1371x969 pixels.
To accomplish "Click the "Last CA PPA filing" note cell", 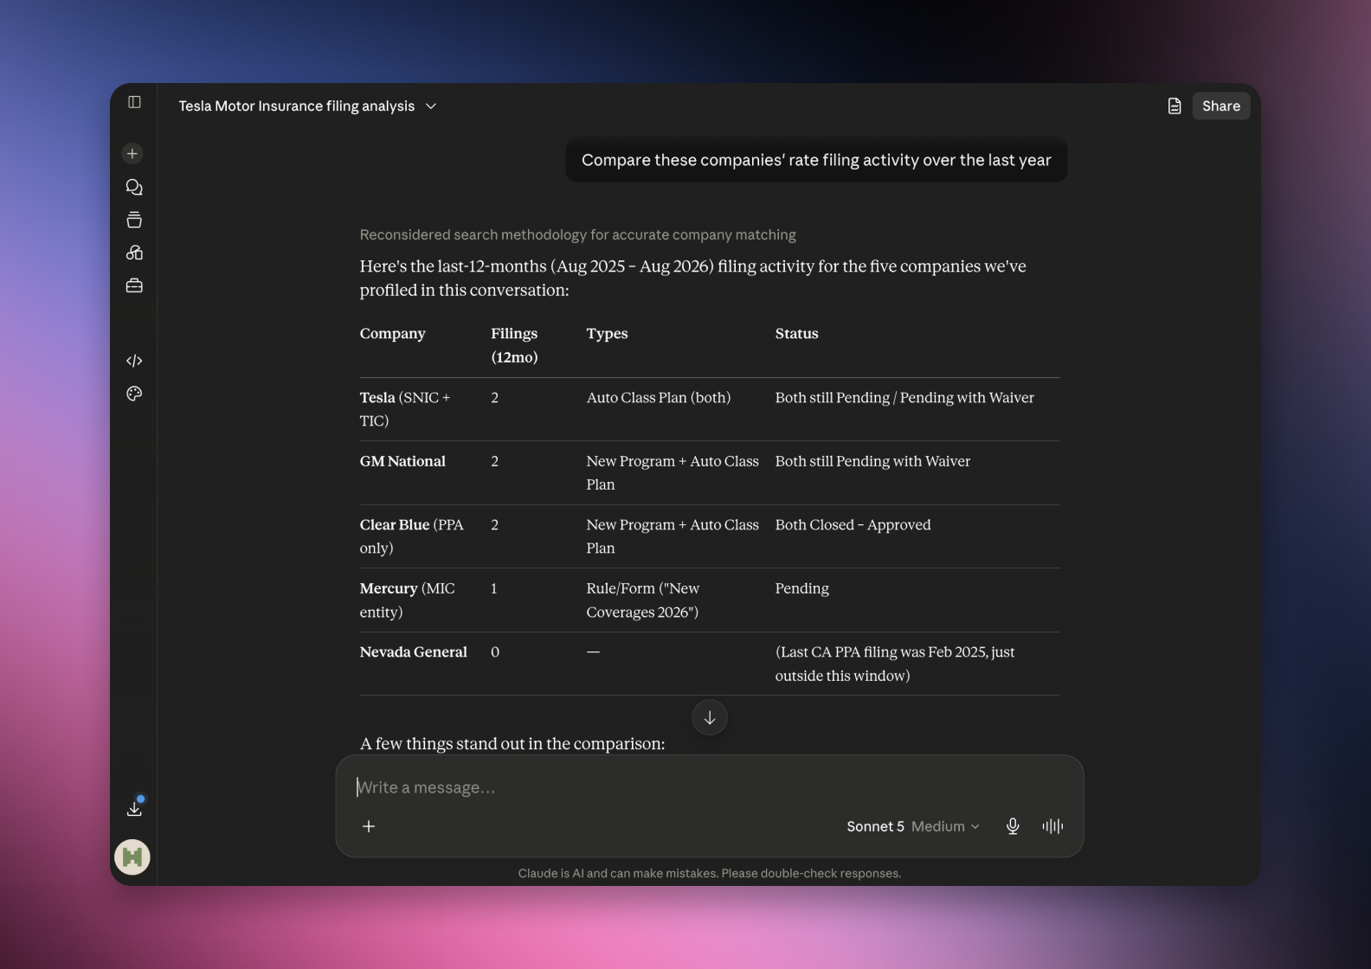I will (x=895, y=664).
